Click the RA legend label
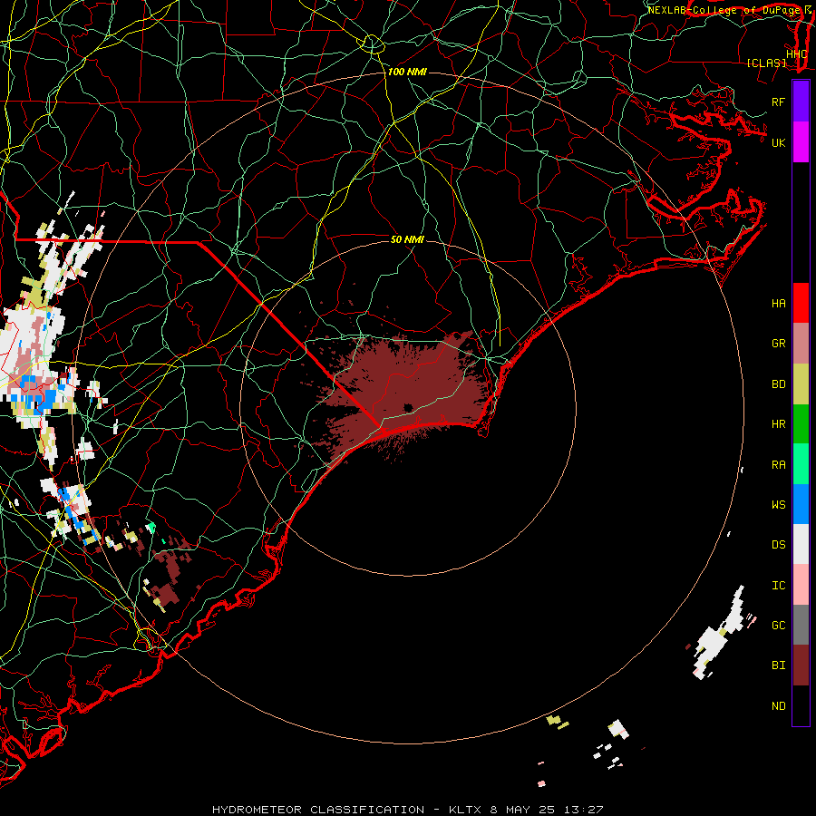 [x=778, y=465]
